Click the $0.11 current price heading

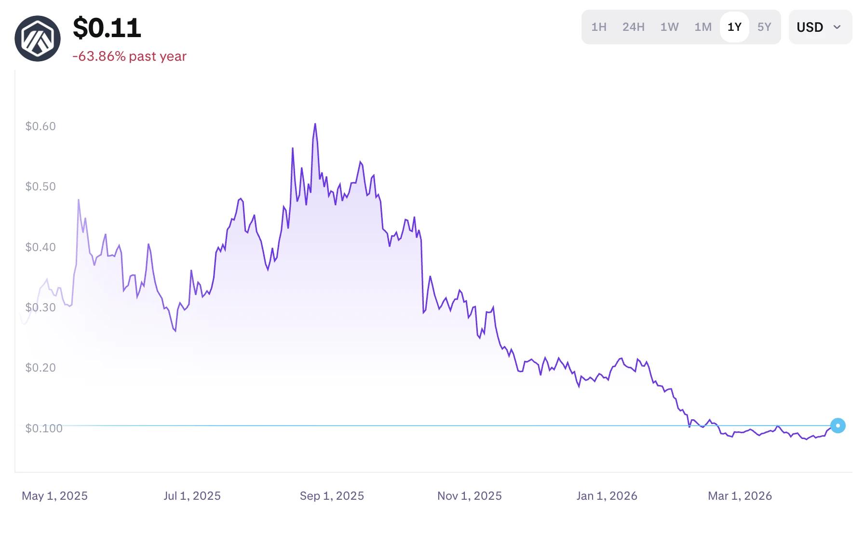click(x=107, y=28)
